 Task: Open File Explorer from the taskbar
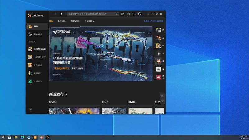pos(16,138)
